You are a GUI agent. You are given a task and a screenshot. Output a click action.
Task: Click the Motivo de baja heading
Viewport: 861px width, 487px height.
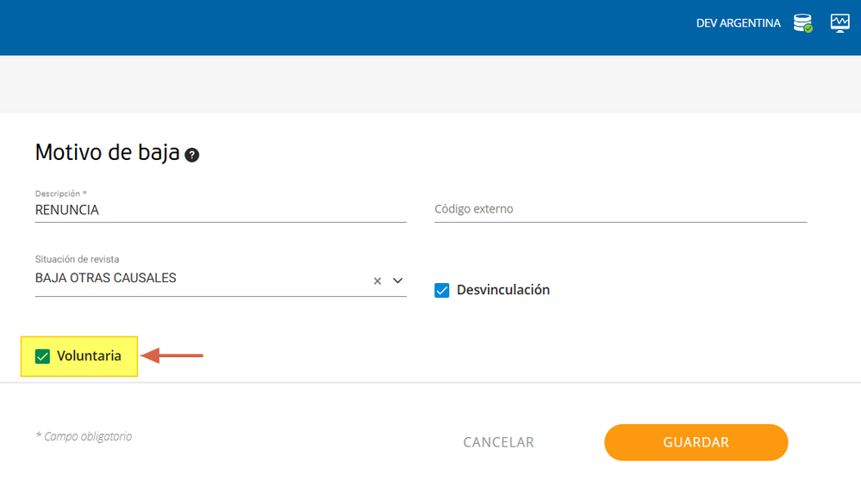(107, 153)
